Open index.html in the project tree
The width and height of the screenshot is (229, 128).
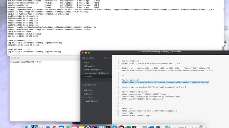point(88,90)
